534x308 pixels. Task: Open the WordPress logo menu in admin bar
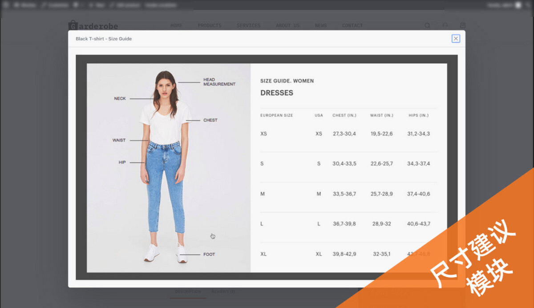[6, 5]
